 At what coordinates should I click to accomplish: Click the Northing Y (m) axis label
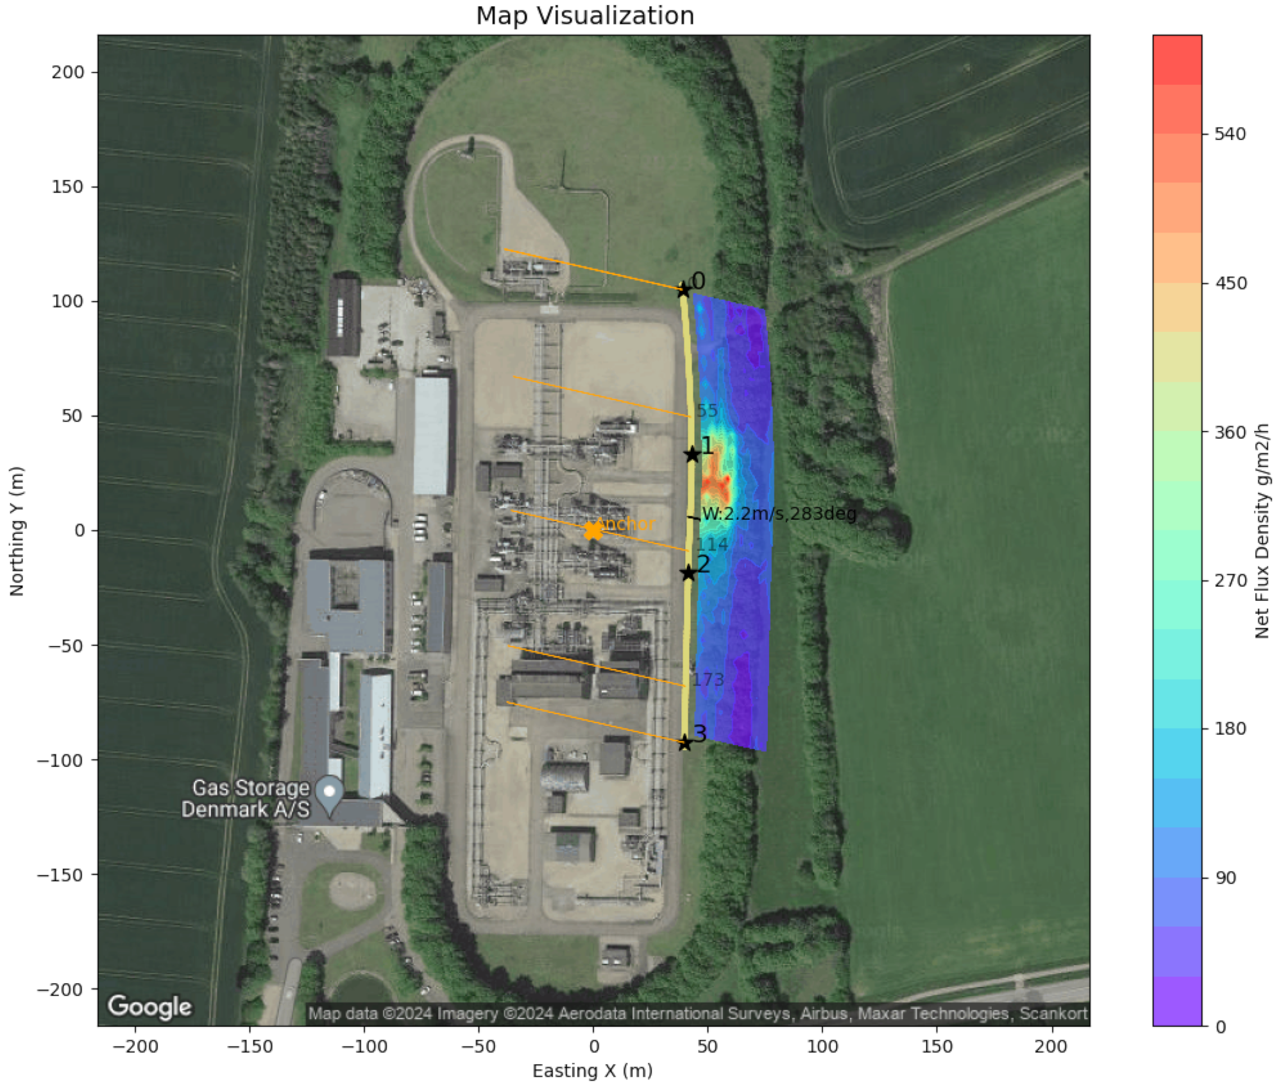(x=17, y=531)
